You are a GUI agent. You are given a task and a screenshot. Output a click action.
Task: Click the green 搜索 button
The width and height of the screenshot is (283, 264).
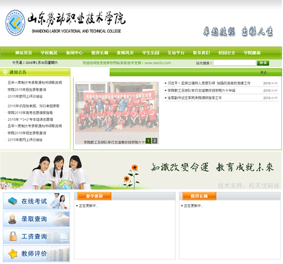tap(263, 63)
